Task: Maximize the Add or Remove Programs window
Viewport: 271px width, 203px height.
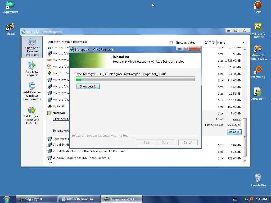Action: point(235,31)
